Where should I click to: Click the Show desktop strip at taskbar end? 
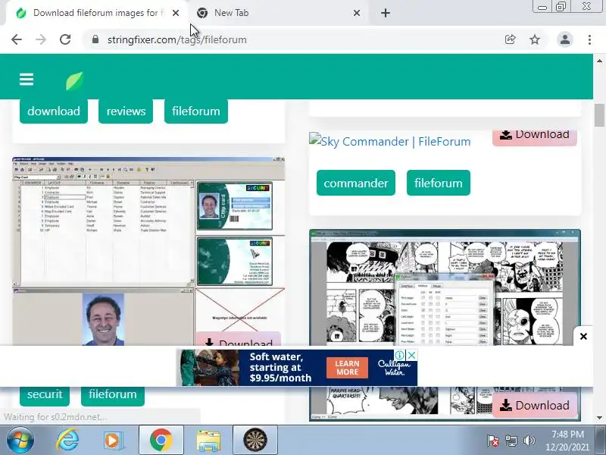pos(602,441)
